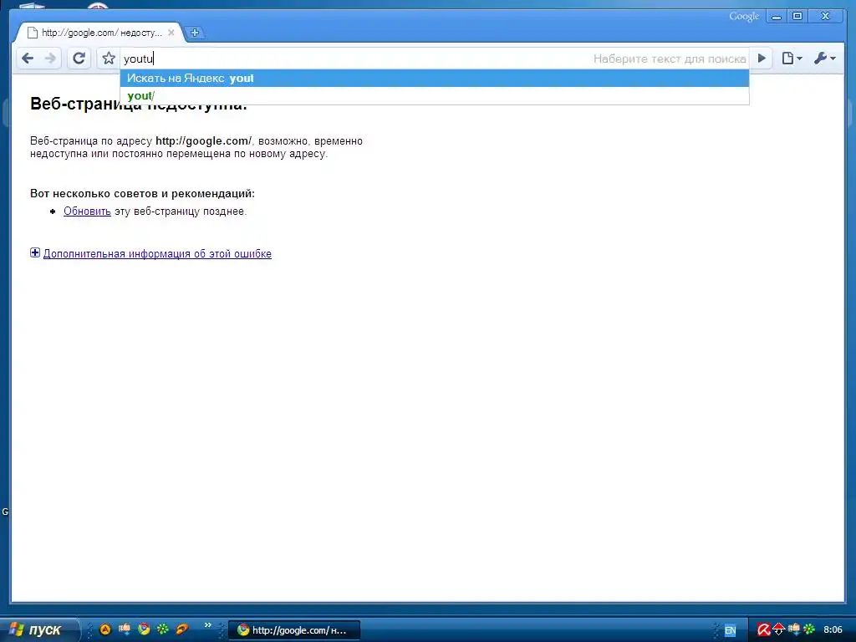This screenshot has height=642, width=856.
Task: Open the wrench settings menu
Action: [825, 58]
